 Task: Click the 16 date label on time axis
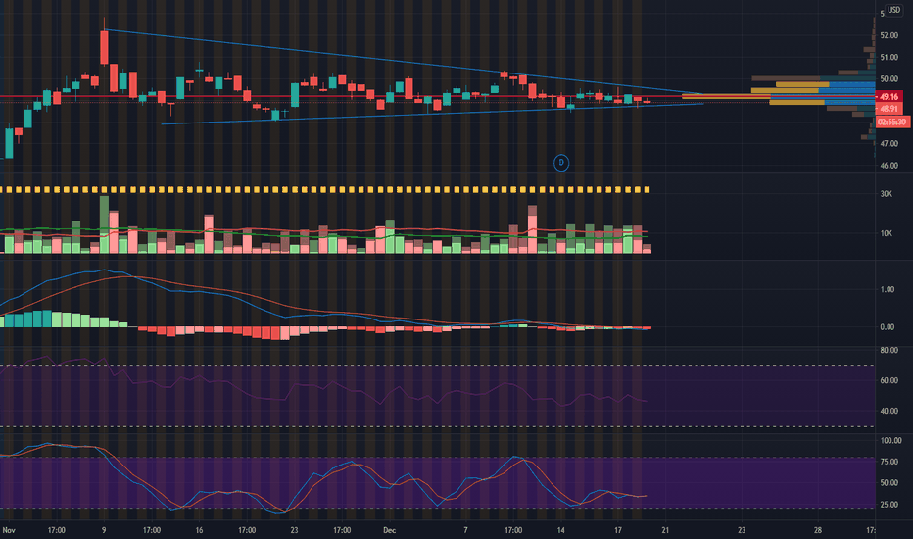[199, 530]
